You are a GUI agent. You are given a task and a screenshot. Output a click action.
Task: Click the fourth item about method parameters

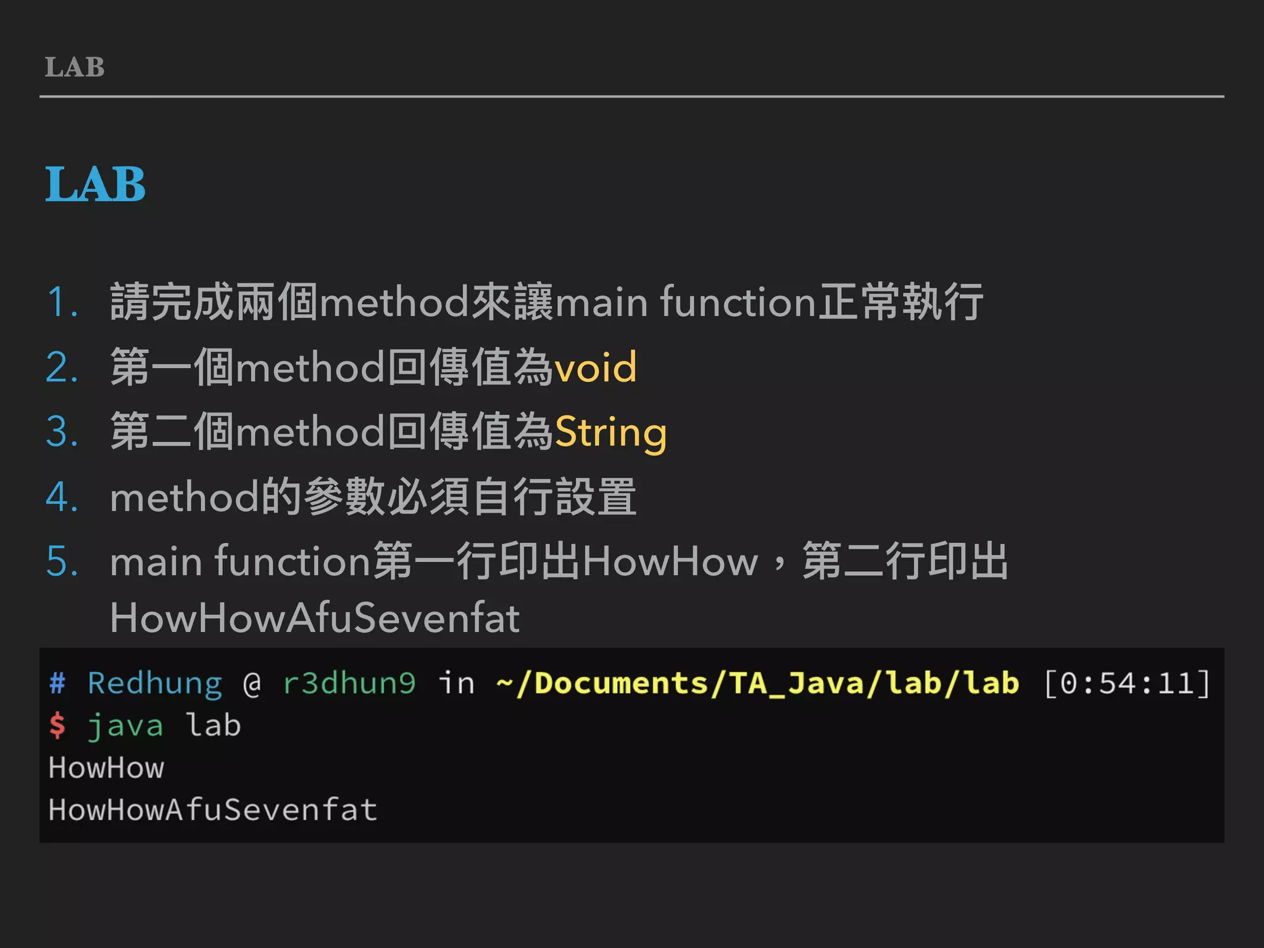pyautogui.click(x=373, y=497)
